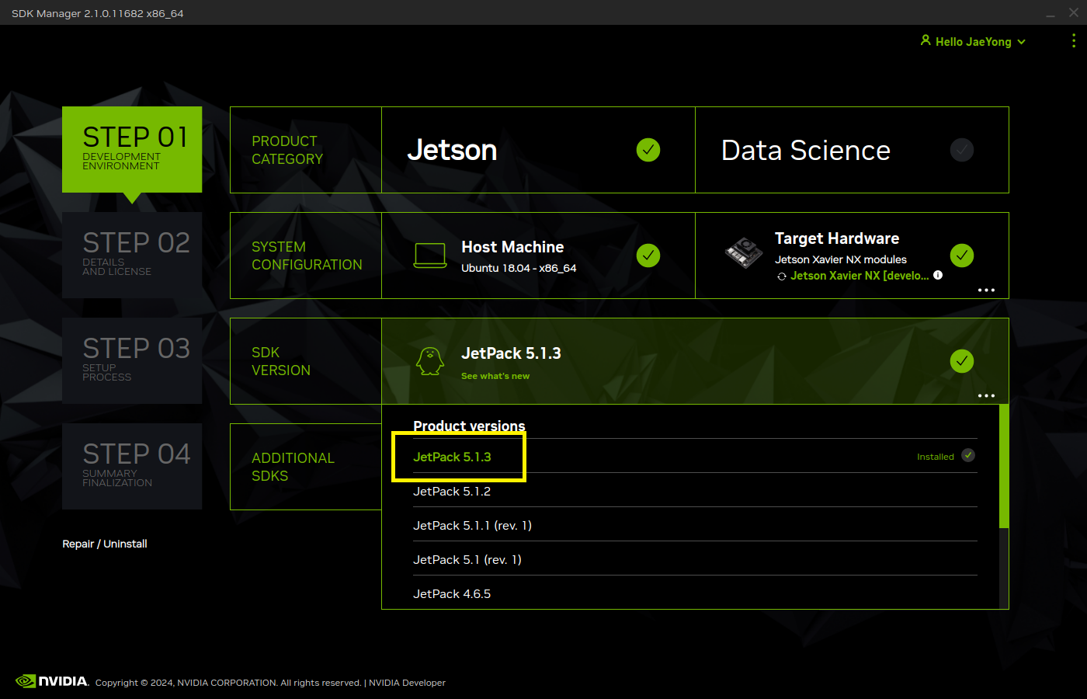Select JetPack 4.6.5 version
The height and width of the screenshot is (699, 1087).
(x=695, y=593)
